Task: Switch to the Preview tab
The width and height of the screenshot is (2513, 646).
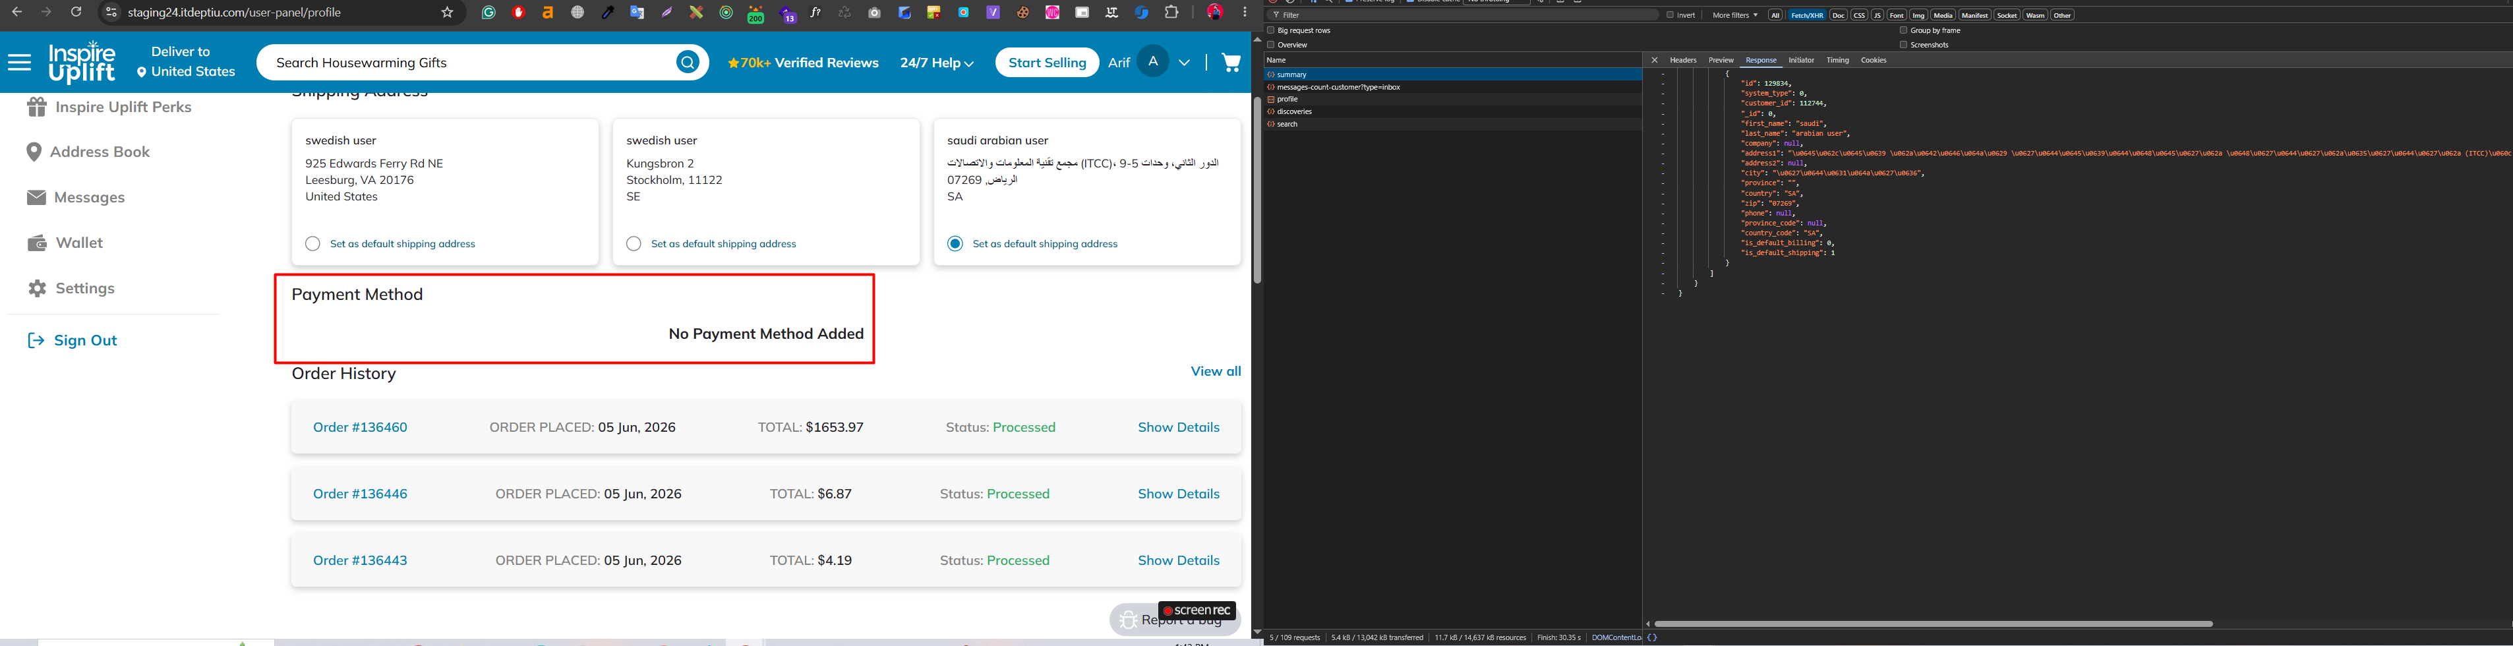Action: tap(1721, 61)
